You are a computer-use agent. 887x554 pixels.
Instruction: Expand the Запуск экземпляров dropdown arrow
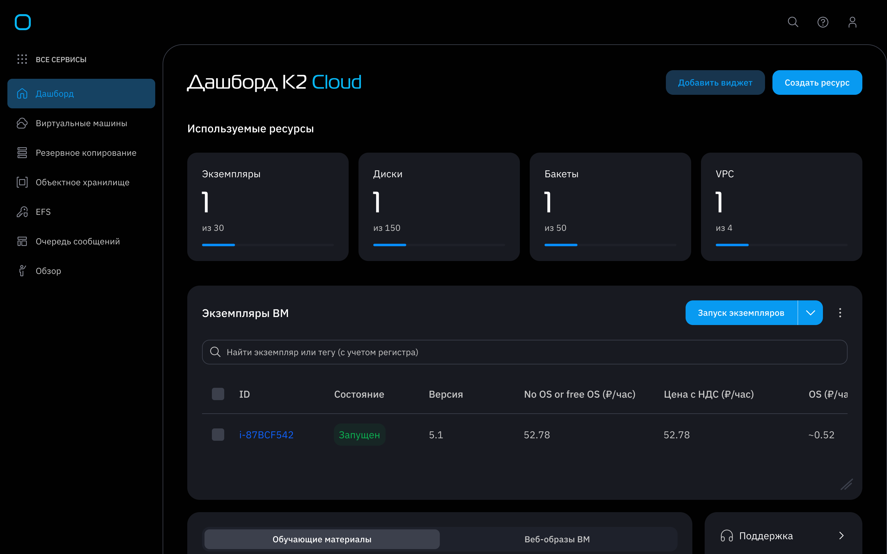[810, 312]
